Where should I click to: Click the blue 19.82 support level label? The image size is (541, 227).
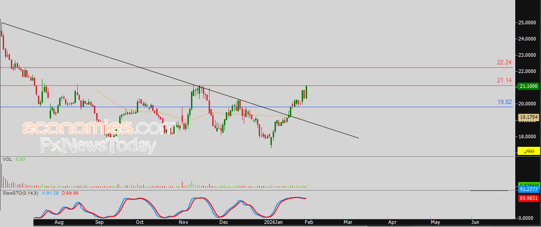504,102
